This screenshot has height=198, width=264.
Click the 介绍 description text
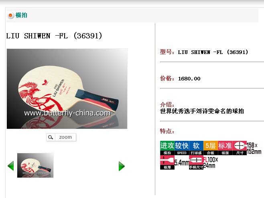tap(202, 111)
